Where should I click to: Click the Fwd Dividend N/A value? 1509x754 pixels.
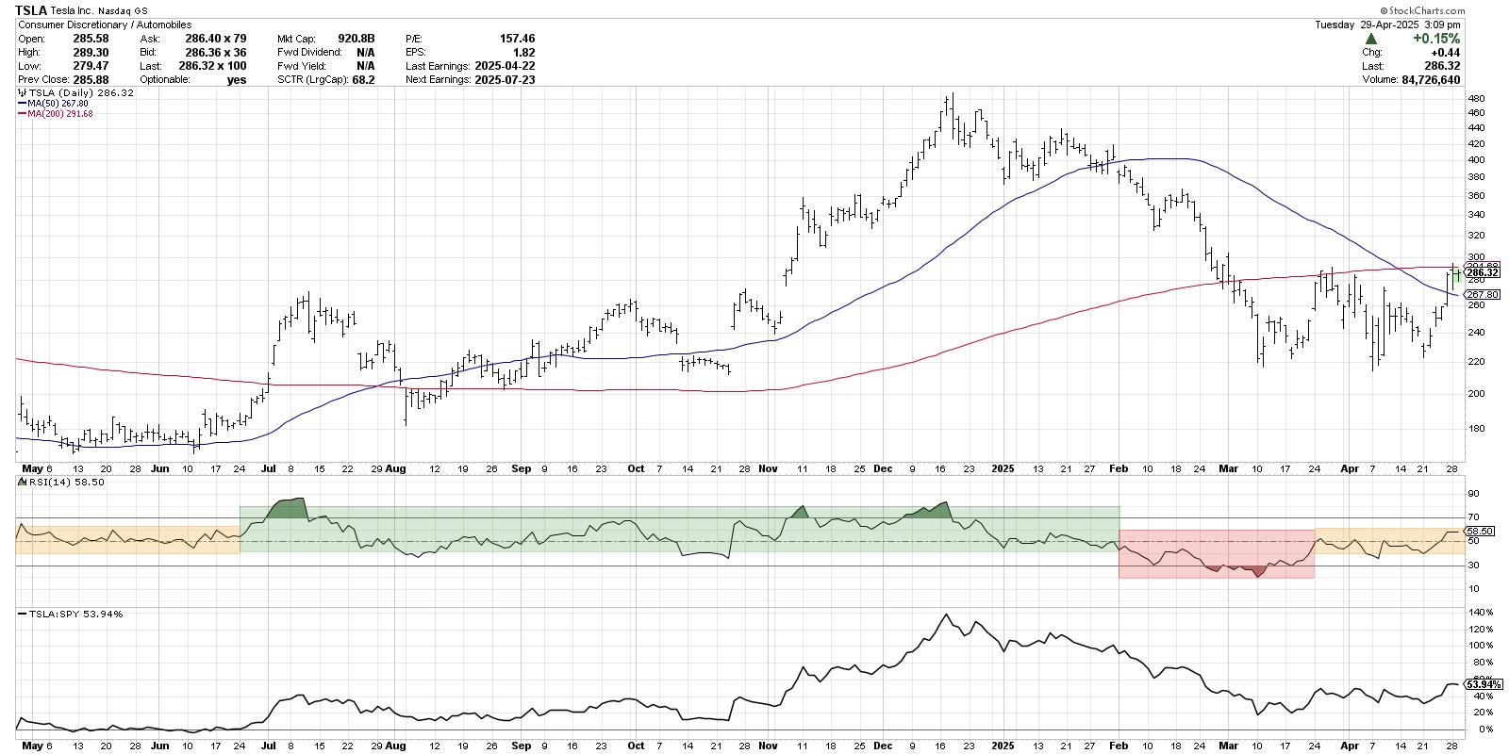pos(366,53)
